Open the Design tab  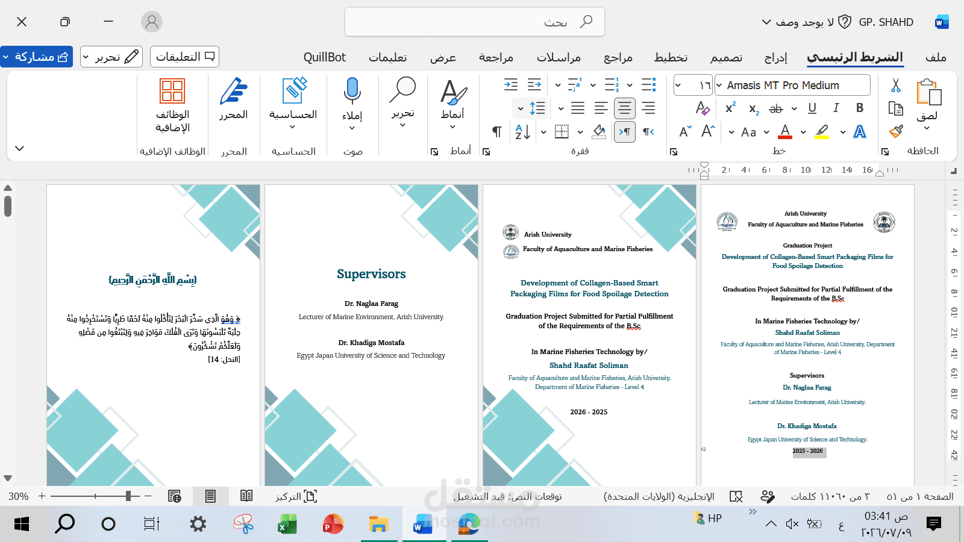726,57
